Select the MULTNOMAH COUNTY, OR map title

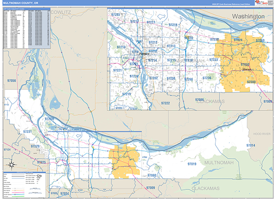pyautogui.click(x=21, y=3)
